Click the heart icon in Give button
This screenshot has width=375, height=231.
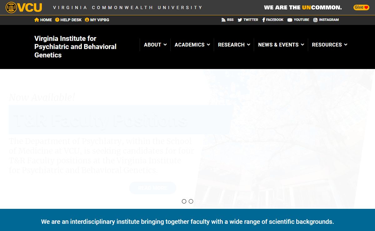pyautogui.click(x=366, y=7)
